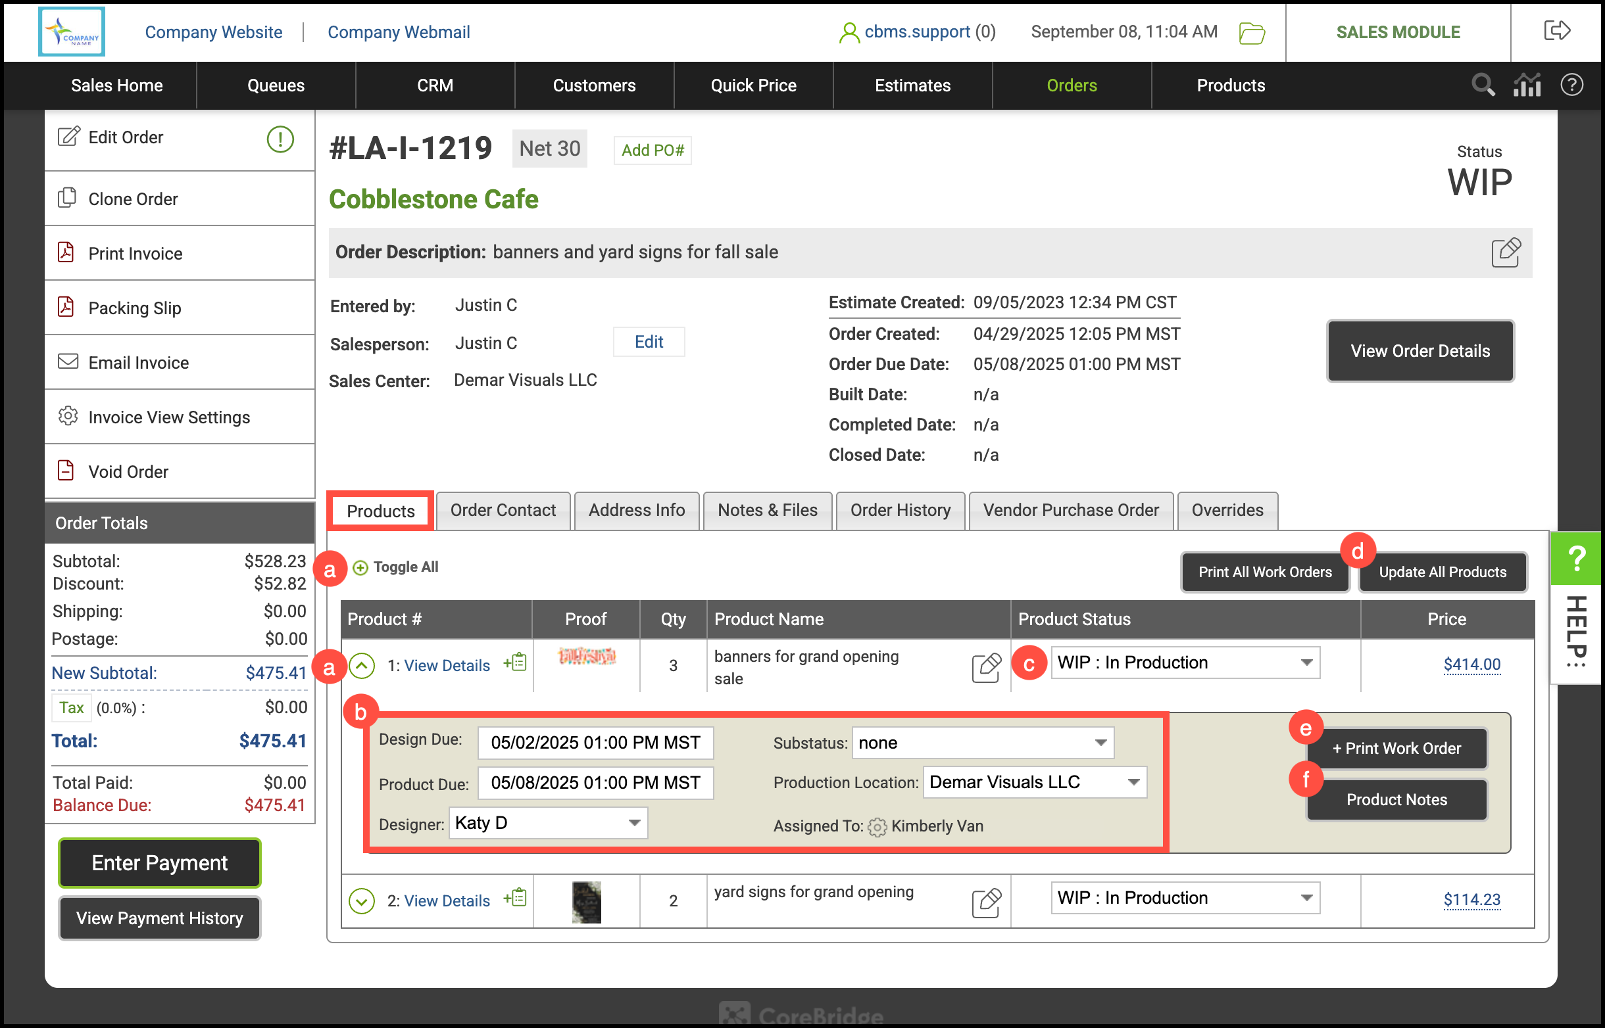The width and height of the screenshot is (1605, 1028).
Task: Click edit icon for banners product
Action: coord(986,667)
